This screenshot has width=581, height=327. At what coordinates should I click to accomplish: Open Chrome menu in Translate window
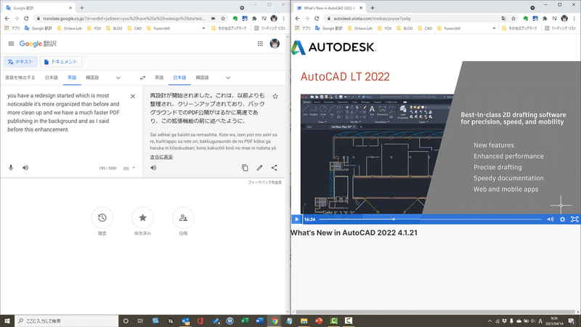(x=284, y=19)
